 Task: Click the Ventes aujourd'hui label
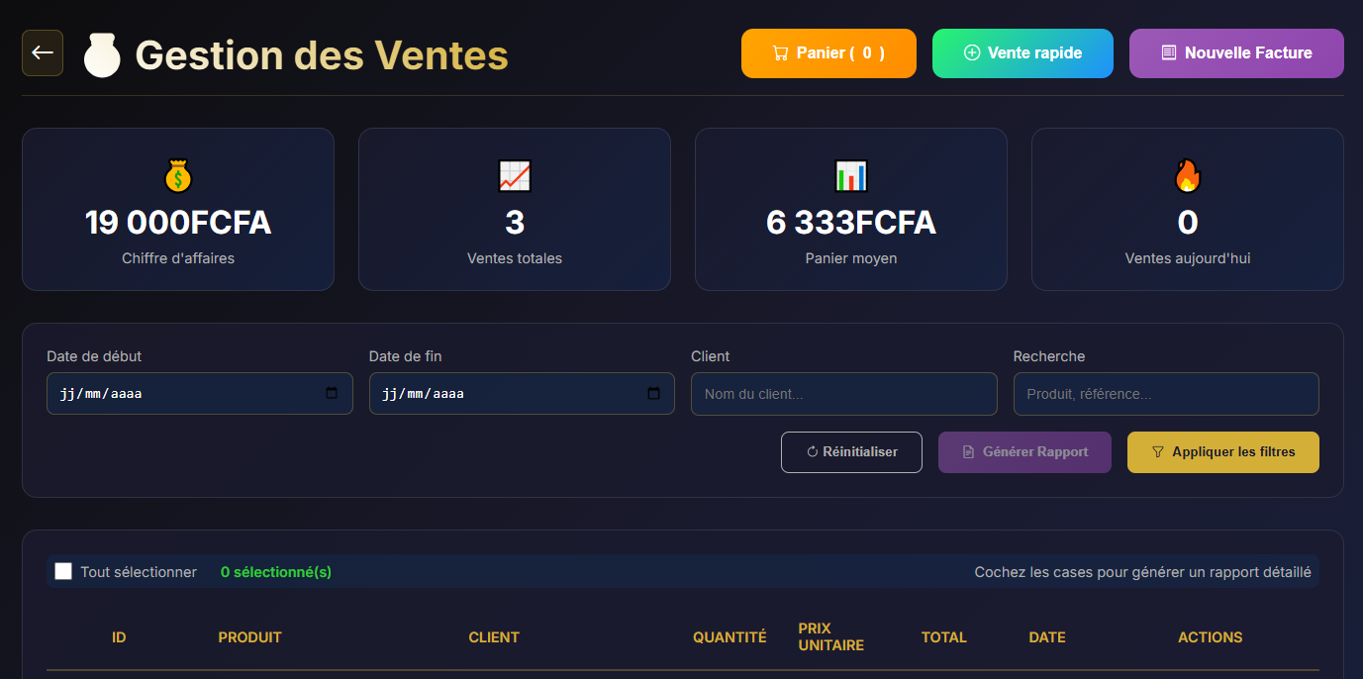tap(1188, 258)
